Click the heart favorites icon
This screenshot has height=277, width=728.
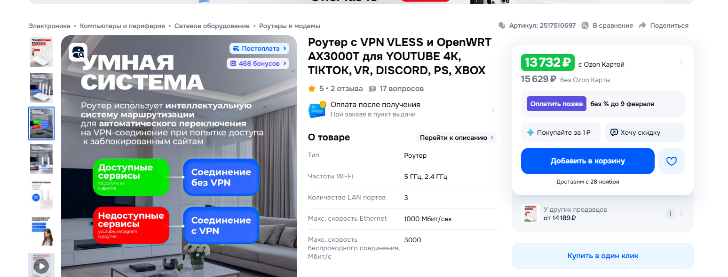[x=672, y=161]
